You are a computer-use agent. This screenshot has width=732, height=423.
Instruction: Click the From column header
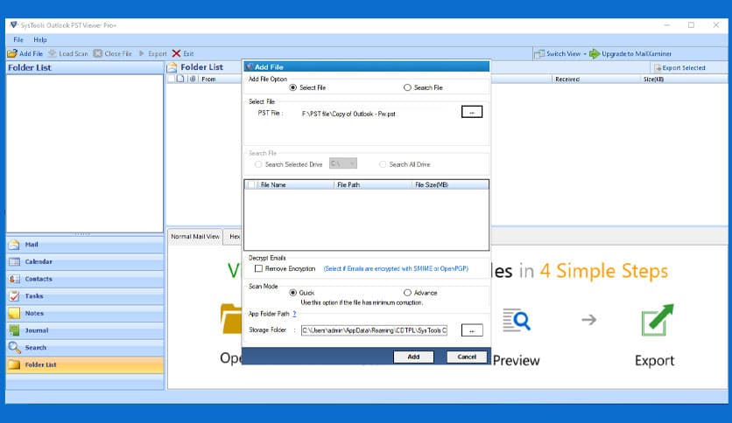(x=208, y=80)
